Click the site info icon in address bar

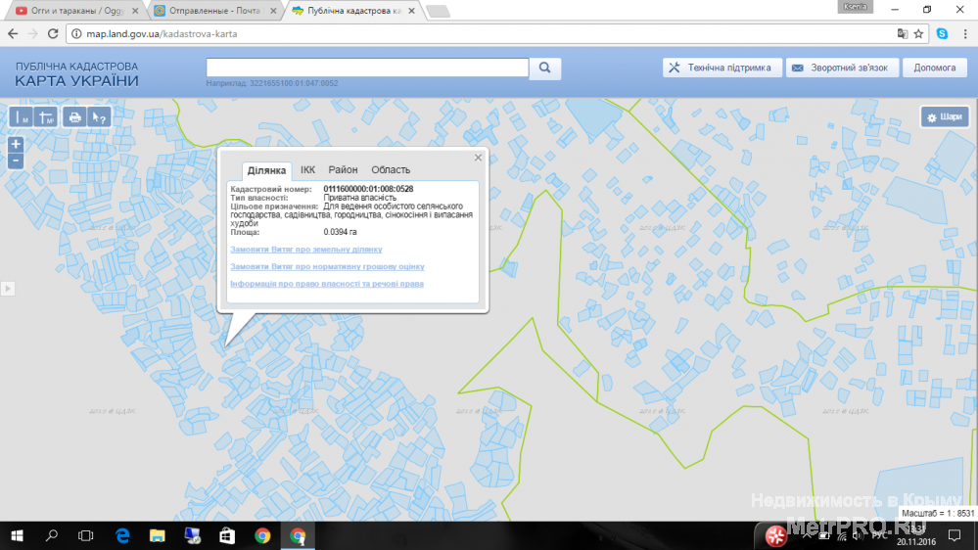pyautogui.click(x=76, y=33)
